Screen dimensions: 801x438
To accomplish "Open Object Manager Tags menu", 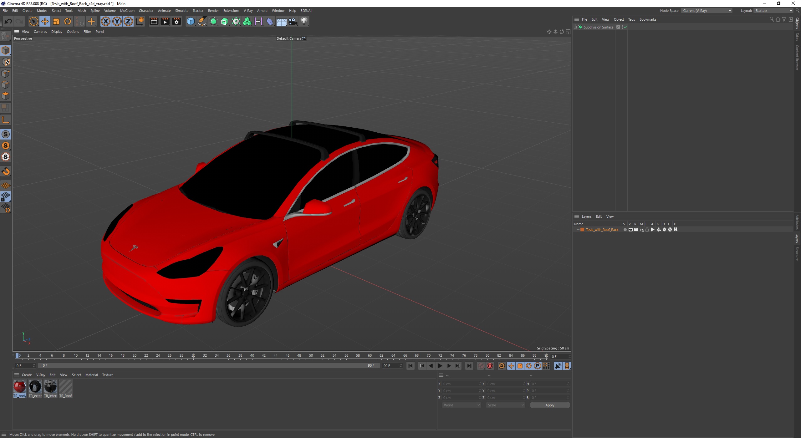I will (631, 19).
